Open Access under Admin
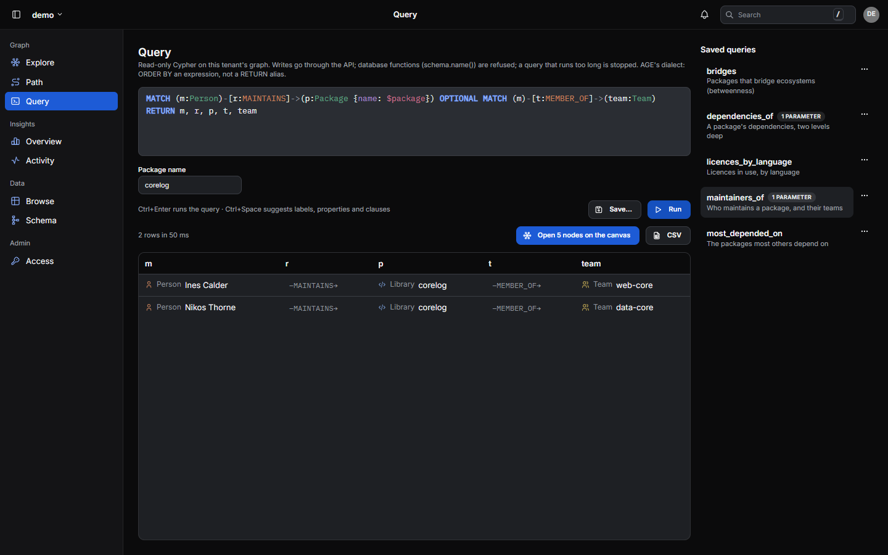The image size is (888, 555). (61, 261)
